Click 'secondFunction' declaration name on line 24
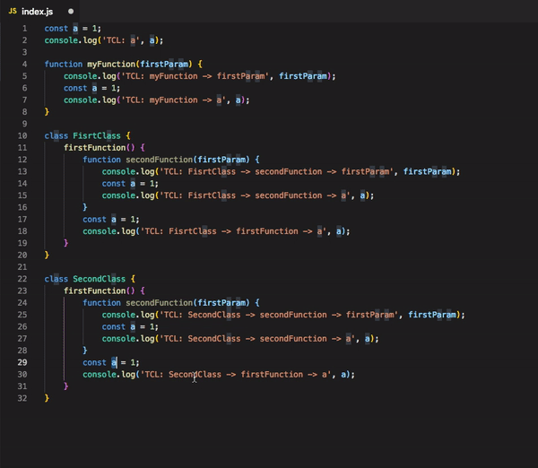 (160, 303)
